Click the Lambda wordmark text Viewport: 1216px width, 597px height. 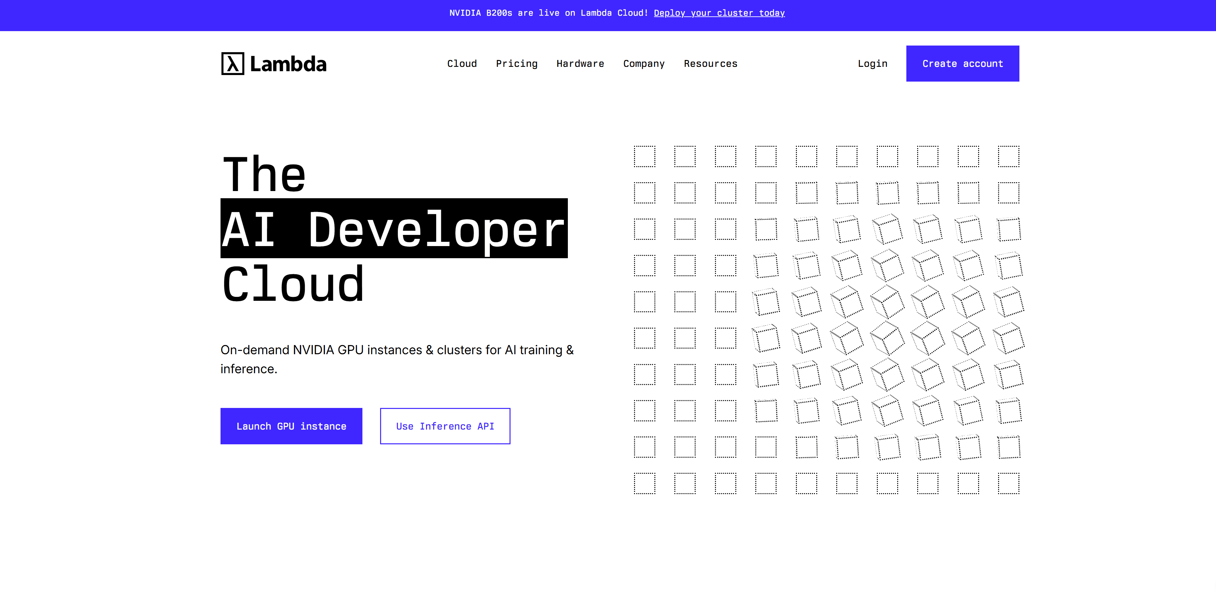coord(288,64)
